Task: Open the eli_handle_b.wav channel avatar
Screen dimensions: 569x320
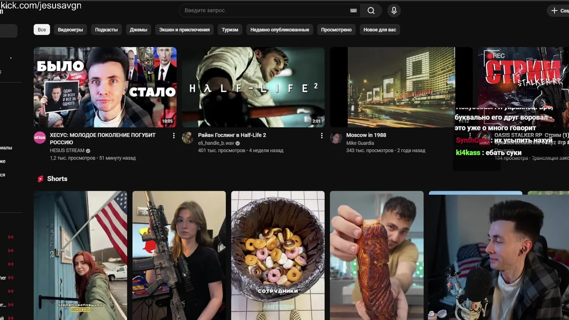Action: tap(188, 137)
